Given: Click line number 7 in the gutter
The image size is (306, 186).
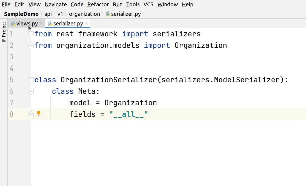Looking at the screenshot, I should click(x=12, y=103).
